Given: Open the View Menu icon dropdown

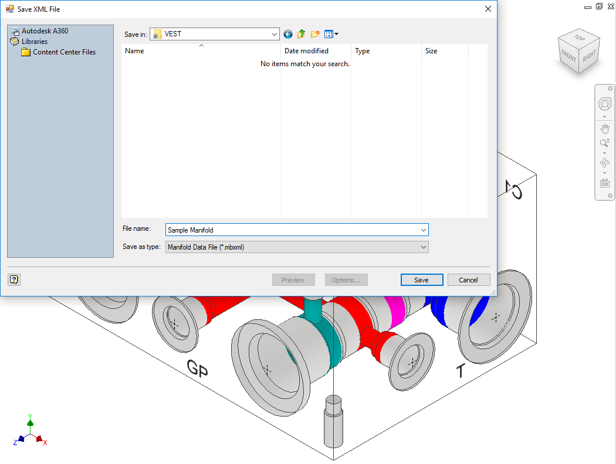Looking at the screenshot, I should tap(331, 35).
